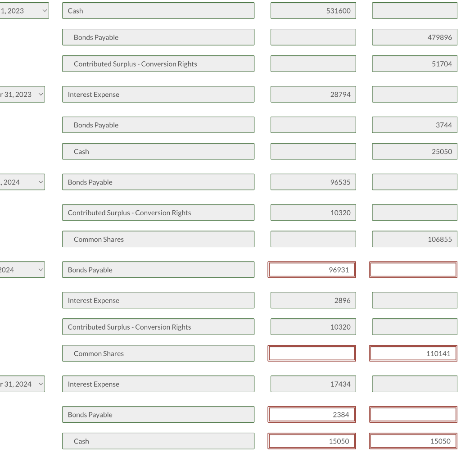Open the date dropdown beside the 96535 entry

(23, 182)
